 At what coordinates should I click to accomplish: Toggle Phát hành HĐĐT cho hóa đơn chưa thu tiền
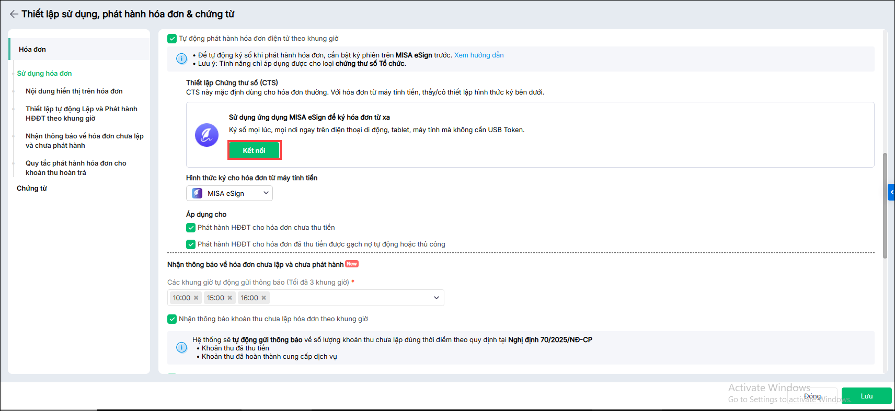pos(191,228)
